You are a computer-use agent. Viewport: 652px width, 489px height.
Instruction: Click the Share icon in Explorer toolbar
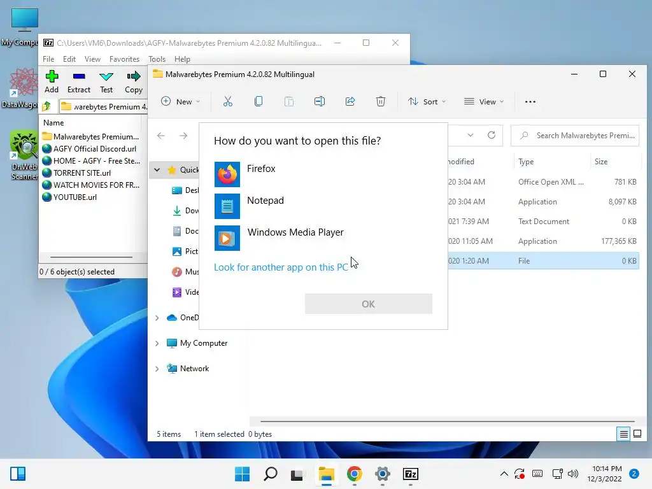(350, 101)
